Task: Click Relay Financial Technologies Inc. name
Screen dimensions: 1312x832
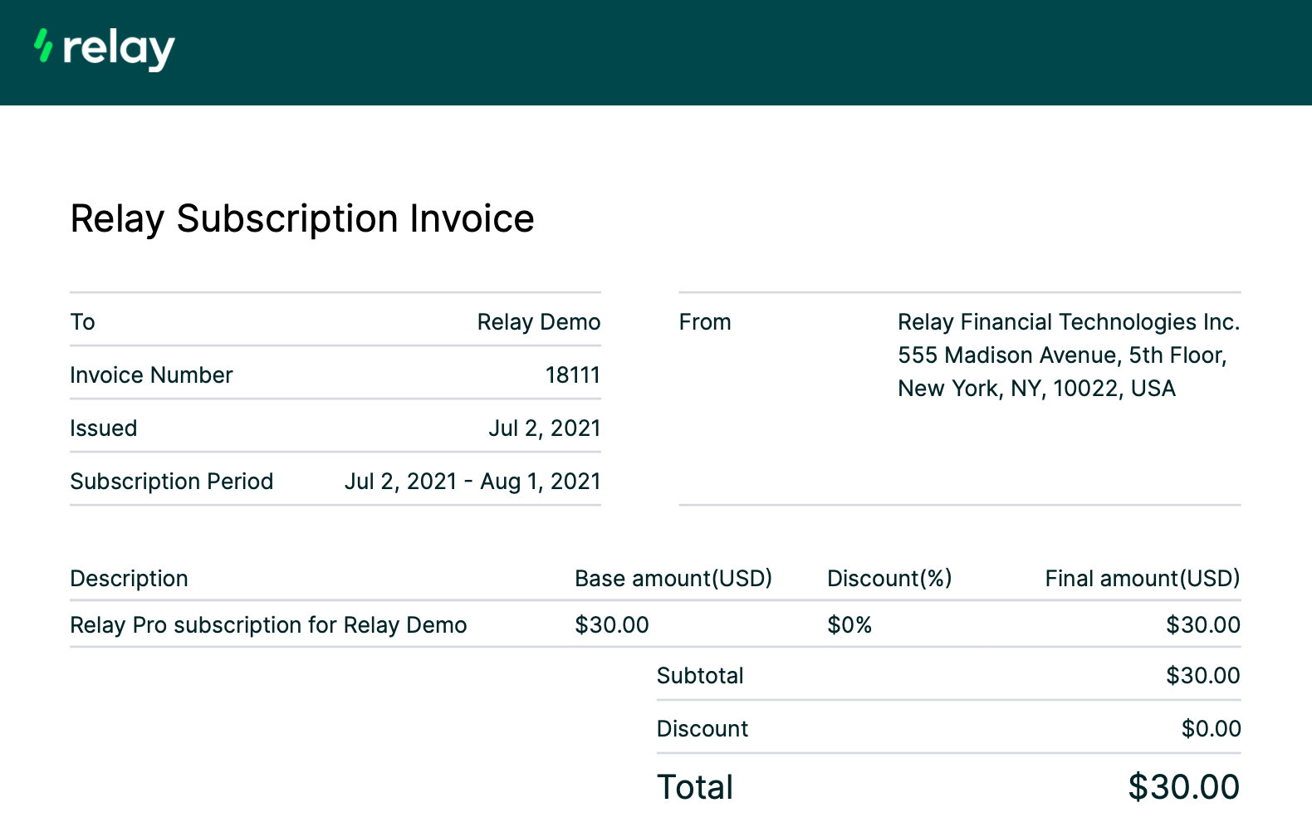Action: (1068, 322)
